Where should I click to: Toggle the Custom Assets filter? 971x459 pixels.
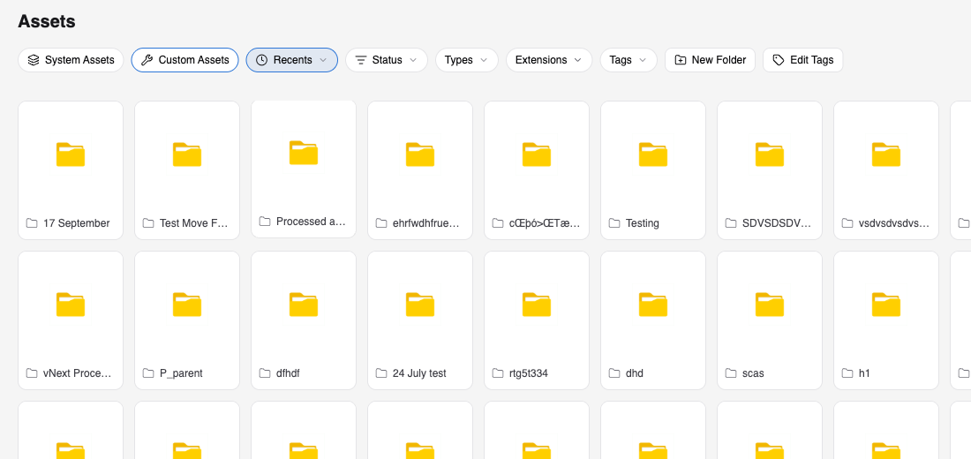click(184, 60)
